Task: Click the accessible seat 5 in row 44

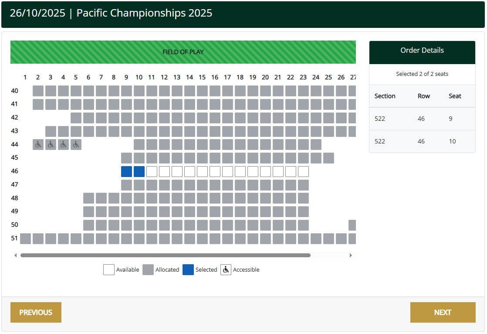Action: [x=76, y=145]
